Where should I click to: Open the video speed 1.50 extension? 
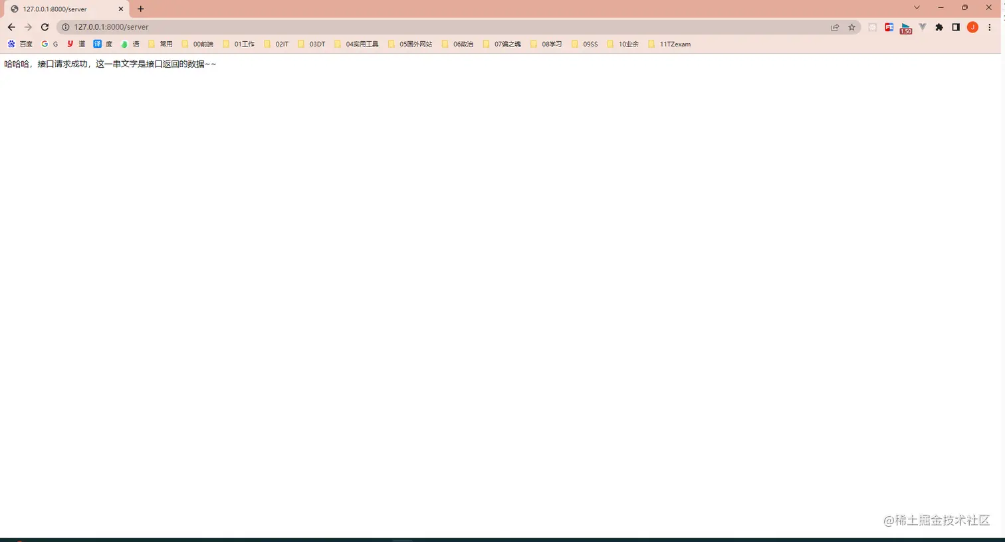[906, 29]
